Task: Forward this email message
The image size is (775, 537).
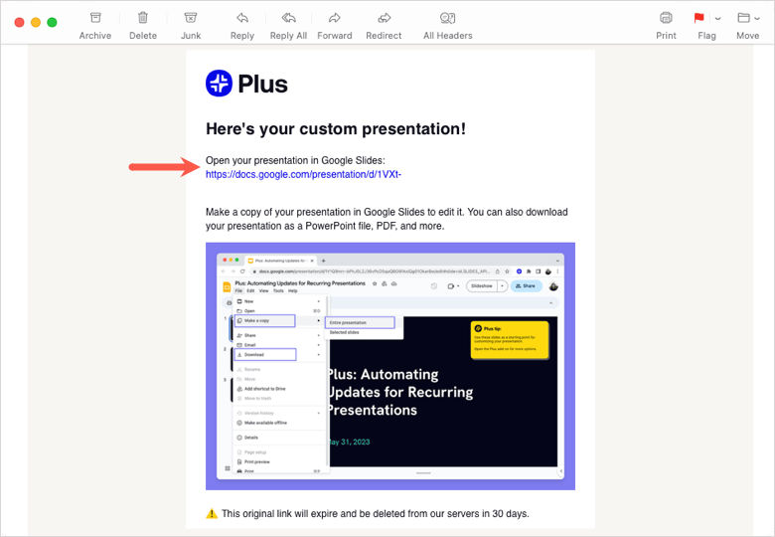Action: click(x=335, y=26)
